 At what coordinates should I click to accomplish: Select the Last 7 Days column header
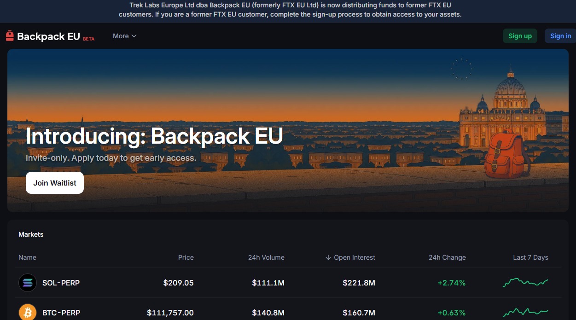click(x=530, y=257)
